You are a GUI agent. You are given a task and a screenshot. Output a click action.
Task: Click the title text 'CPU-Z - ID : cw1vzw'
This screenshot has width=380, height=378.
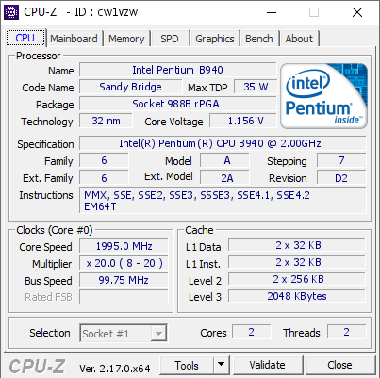(x=81, y=12)
